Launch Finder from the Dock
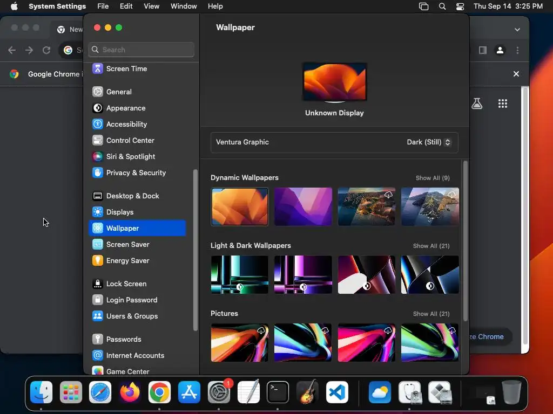The width and height of the screenshot is (553, 414). tap(41, 392)
